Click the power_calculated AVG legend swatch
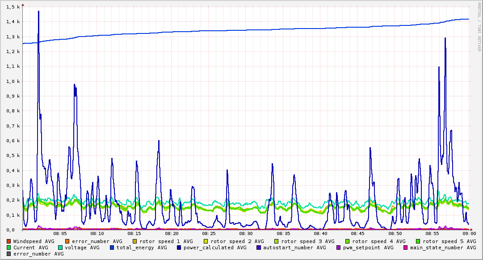 coord(179,248)
